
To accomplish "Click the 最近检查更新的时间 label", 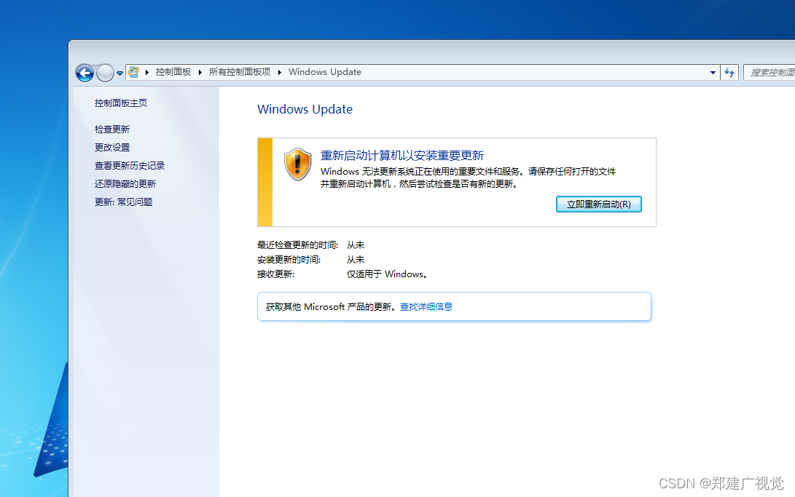I will click(x=297, y=245).
